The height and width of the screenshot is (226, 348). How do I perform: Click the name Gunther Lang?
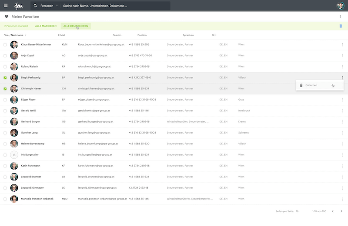[x=29, y=133]
